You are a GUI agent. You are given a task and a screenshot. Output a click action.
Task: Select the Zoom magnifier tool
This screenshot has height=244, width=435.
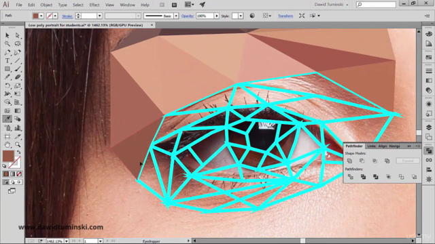(18, 144)
